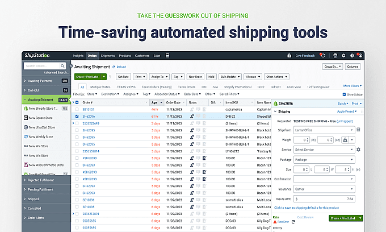Open the settings gear in the header
The height and width of the screenshot is (232, 386).
coord(343,56)
